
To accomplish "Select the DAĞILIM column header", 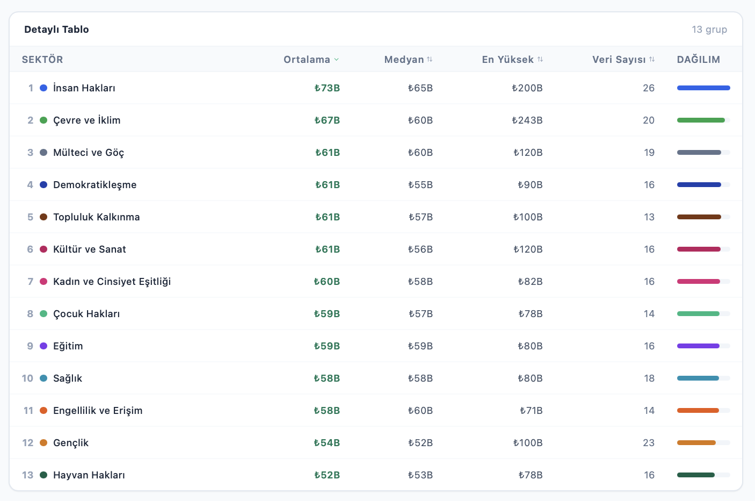I will click(x=698, y=60).
